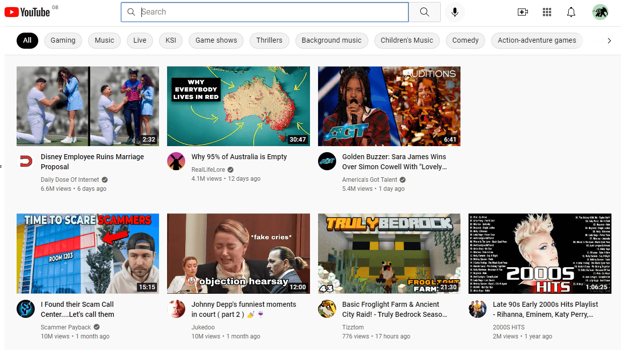Open the Time to Scare Scammers thumbnail
The height and width of the screenshot is (350, 621).
88,254
